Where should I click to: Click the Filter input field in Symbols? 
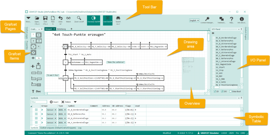(39, 102)
